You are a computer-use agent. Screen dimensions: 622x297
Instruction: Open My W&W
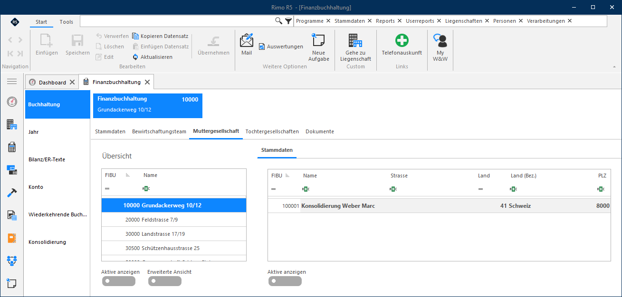pos(440,40)
